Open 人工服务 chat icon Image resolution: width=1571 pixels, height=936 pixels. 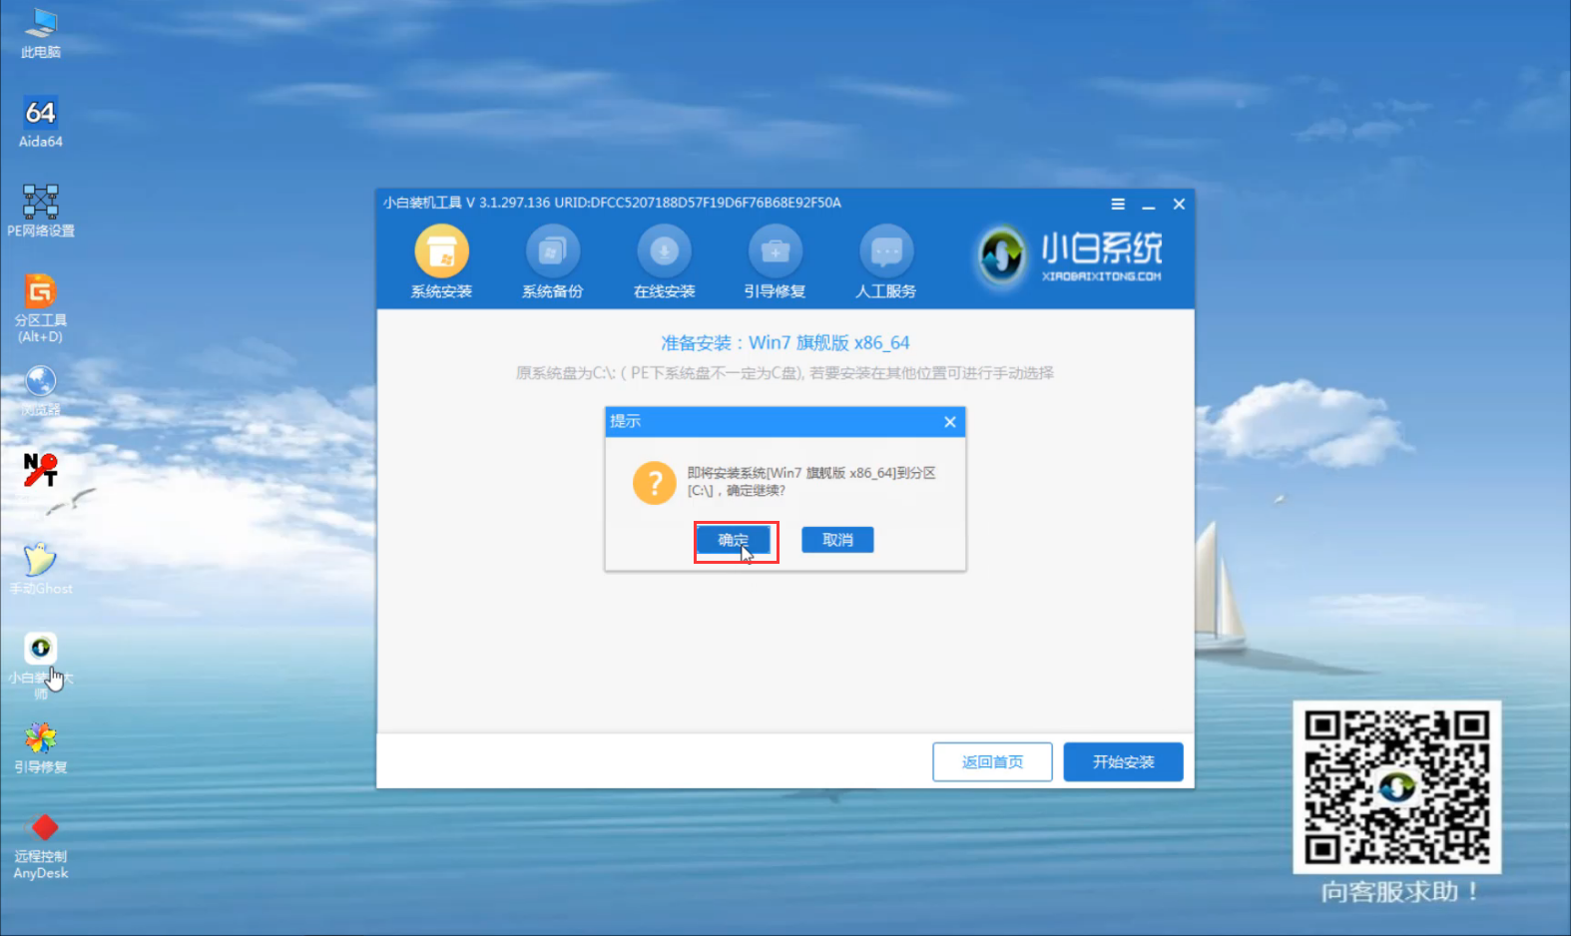coord(885,251)
